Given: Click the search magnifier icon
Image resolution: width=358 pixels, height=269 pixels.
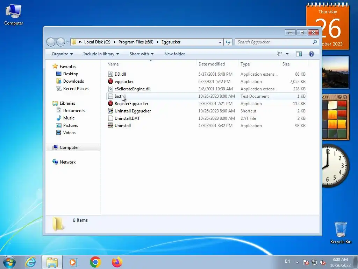Looking at the screenshot, I should point(315,42).
